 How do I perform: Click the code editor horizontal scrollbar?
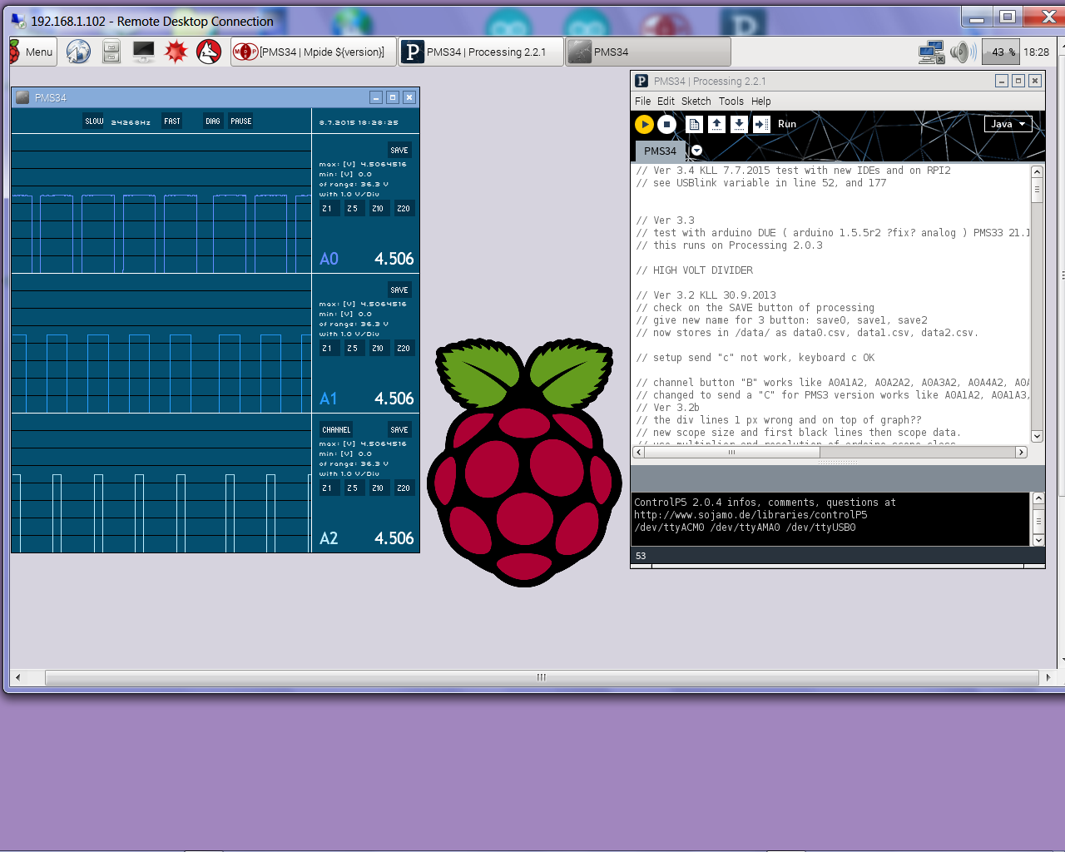tap(731, 453)
